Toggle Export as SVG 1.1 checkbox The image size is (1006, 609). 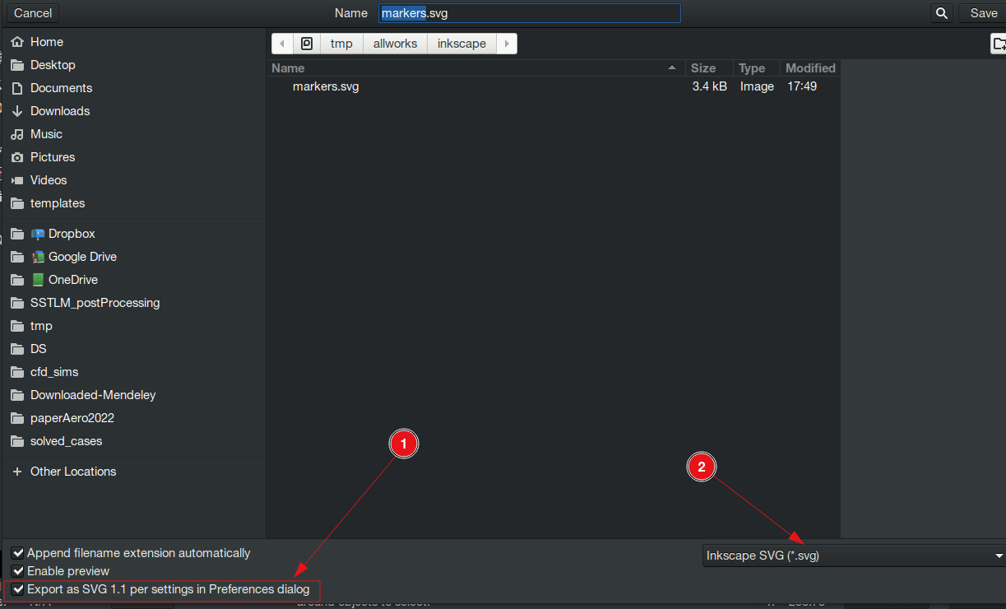tap(18, 589)
